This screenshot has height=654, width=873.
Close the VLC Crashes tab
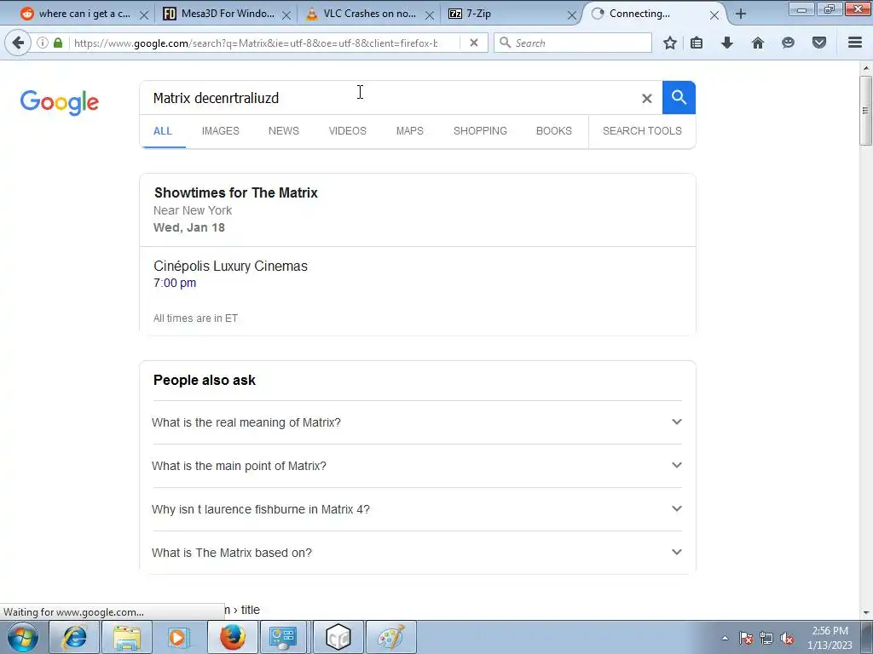[x=430, y=15]
